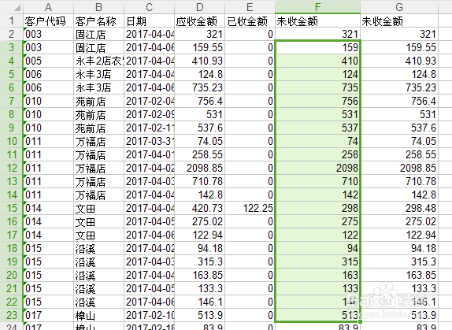452x330 pixels.
Task: Click cell G20 showing 163.85
Action: pos(399,275)
